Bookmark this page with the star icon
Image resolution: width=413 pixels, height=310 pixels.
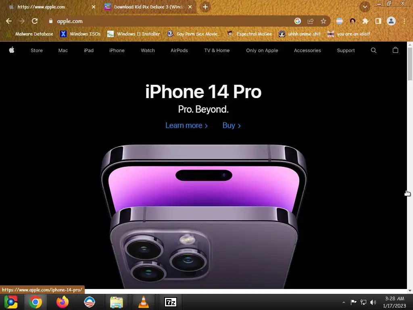[x=323, y=21]
